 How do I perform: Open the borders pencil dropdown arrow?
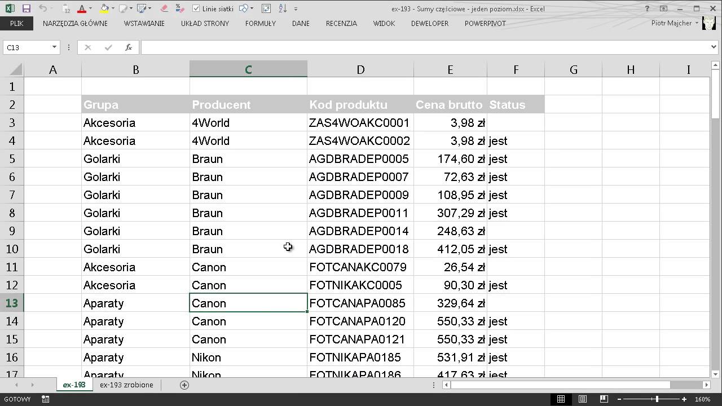click(131, 9)
